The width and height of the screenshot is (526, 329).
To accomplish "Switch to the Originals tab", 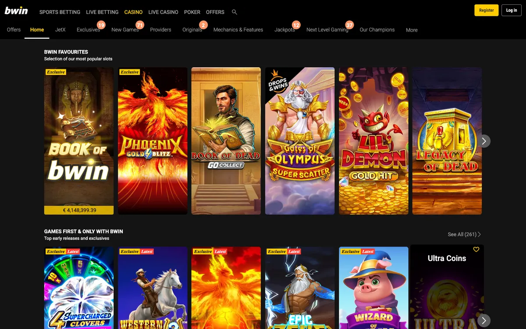I will click(x=192, y=30).
